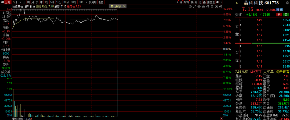Screen dimensions: 290x120
Task: Switch to the 分时 chart tab
Action: (8, 2)
